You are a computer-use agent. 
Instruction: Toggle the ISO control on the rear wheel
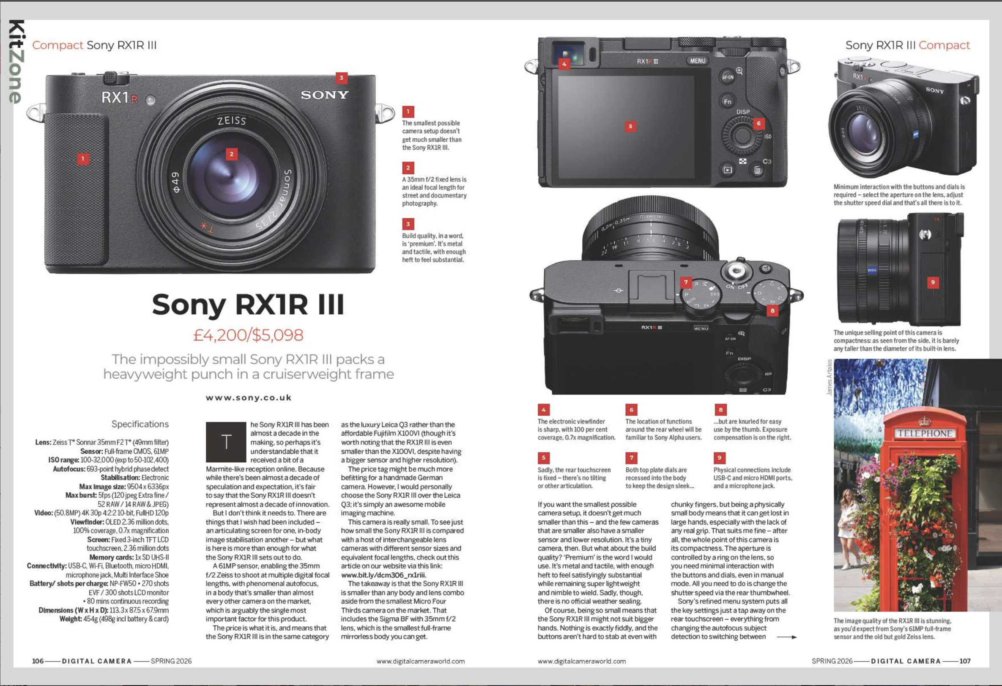[768, 137]
